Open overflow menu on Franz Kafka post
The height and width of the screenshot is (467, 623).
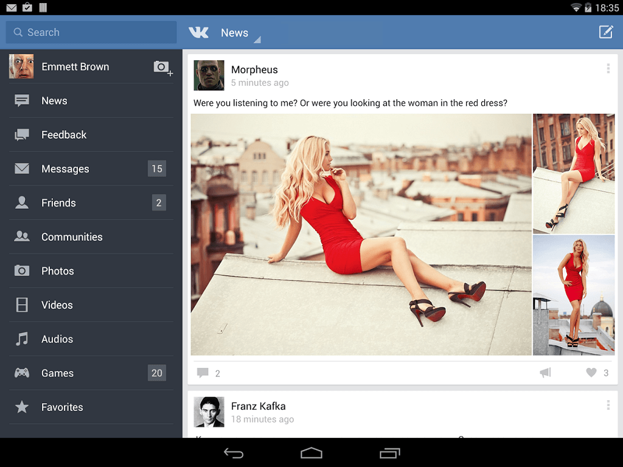[x=608, y=405]
